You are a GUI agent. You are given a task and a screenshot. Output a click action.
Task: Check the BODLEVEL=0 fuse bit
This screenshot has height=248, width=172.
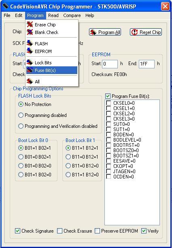point(108,140)
